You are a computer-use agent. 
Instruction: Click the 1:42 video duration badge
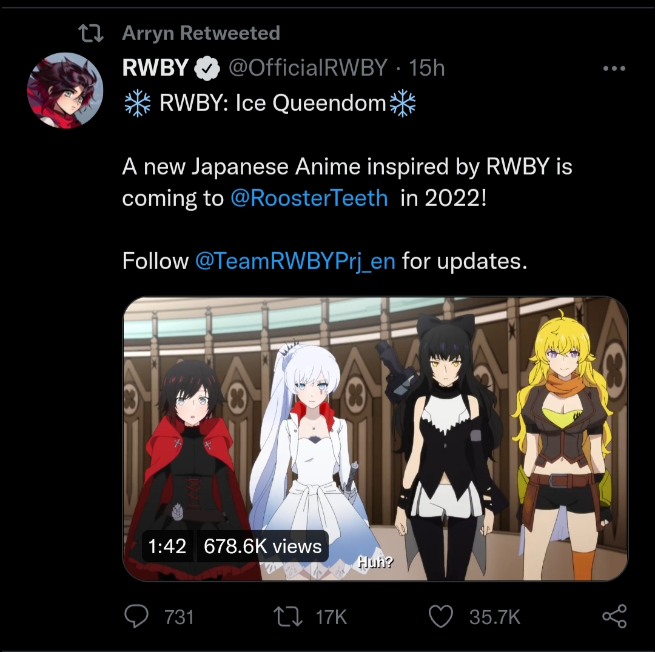point(167,547)
